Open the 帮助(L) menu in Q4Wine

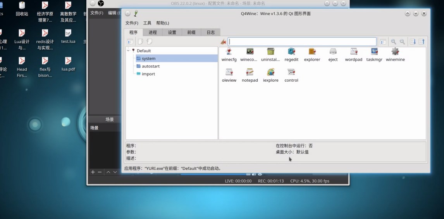pos(163,23)
